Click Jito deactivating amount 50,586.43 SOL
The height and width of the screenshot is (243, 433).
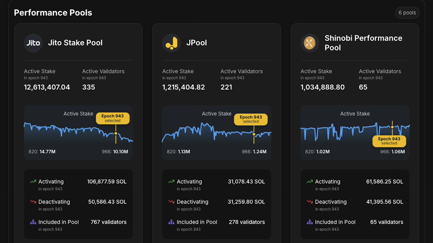coord(107,202)
